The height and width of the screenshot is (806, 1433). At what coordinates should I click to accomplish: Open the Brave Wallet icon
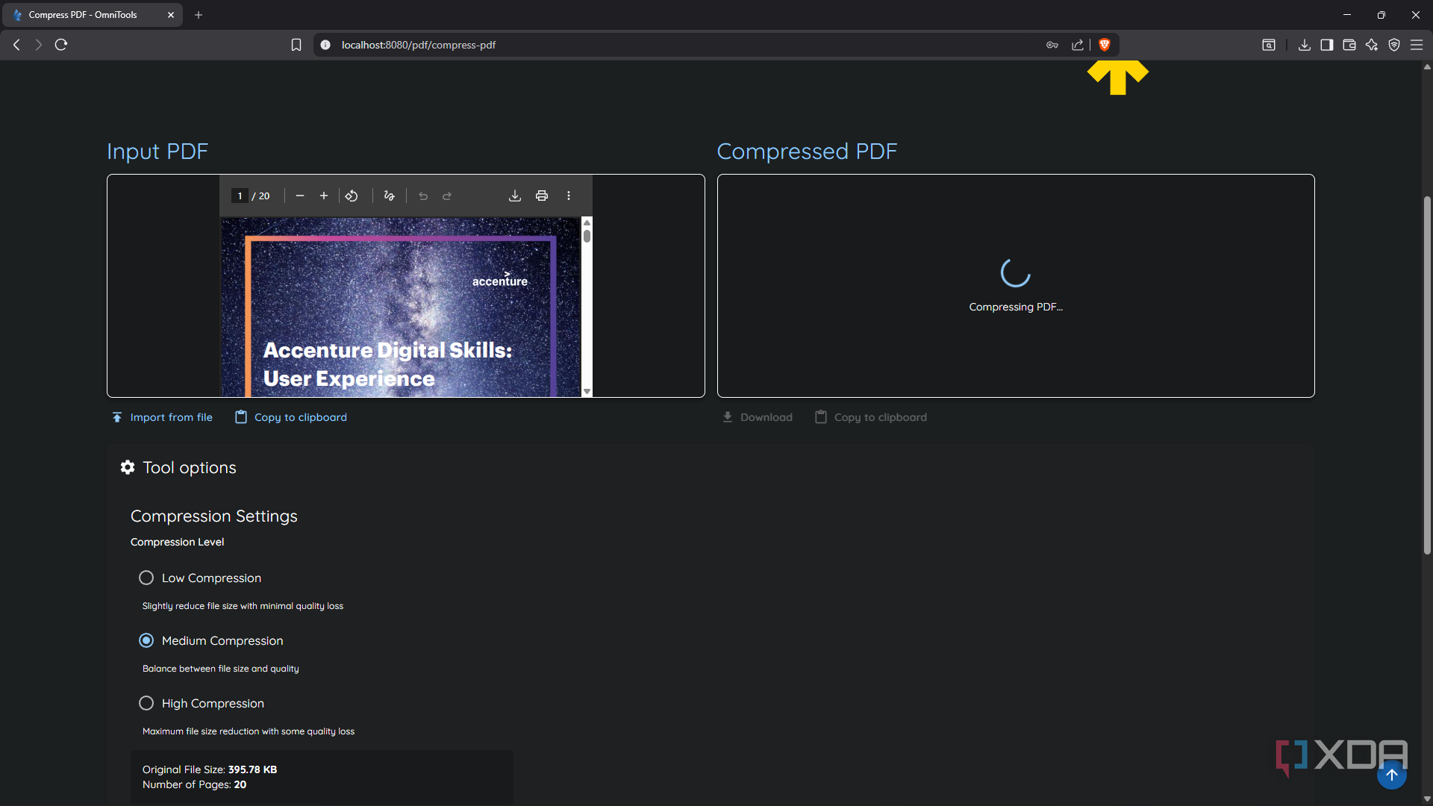[x=1349, y=45]
